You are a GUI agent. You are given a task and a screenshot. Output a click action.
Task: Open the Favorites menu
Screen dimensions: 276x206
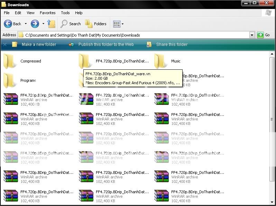click(x=47, y=13)
